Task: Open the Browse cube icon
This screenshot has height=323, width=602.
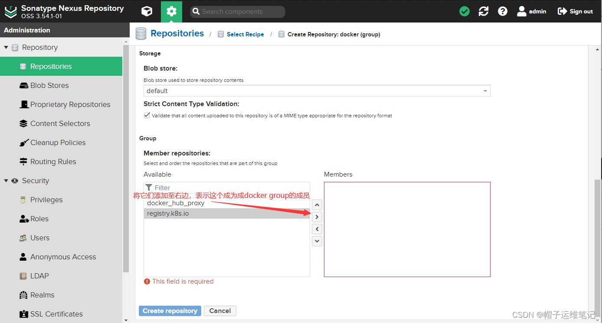Action: (x=147, y=12)
